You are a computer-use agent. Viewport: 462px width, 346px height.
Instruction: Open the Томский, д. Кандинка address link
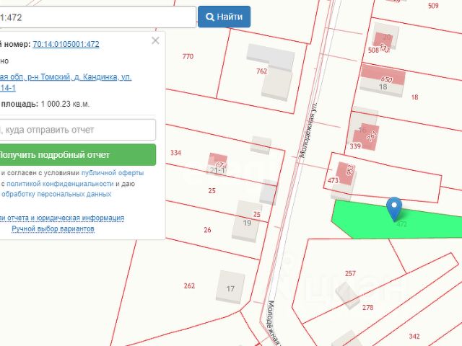coord(66,82)
